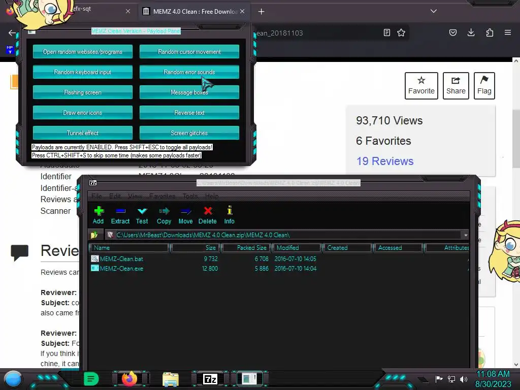Image resolution: width=520 pixels, height=390 pixels.
Task: Open the Edit menu in 7-Zip
Action: point(115,196)
